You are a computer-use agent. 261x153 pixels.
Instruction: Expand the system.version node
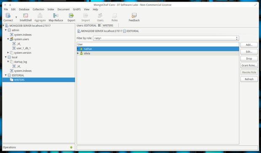[x=8, y=53]
